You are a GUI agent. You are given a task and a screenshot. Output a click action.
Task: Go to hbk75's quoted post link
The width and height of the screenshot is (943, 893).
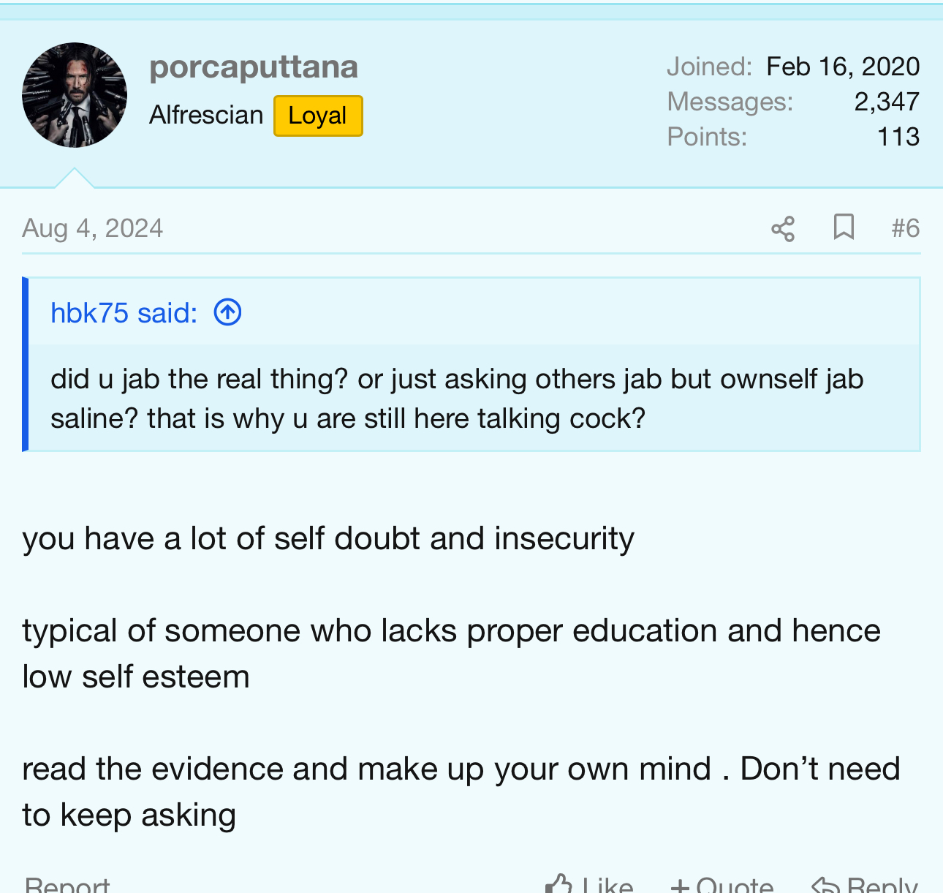click(124, 313)
